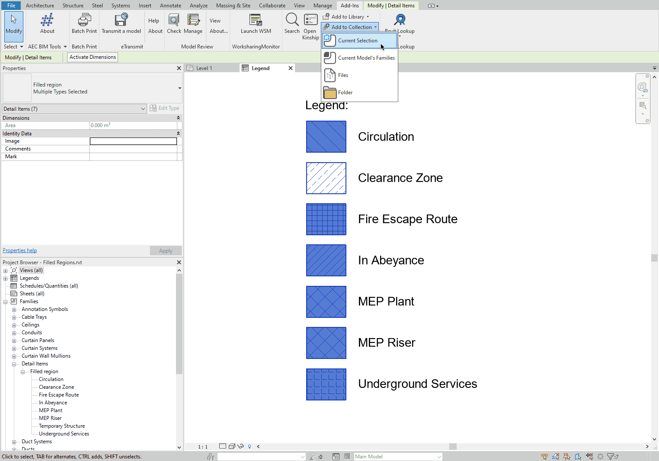Toggle the Reveal Hidden Elements lightbulb

coord(250,446)
